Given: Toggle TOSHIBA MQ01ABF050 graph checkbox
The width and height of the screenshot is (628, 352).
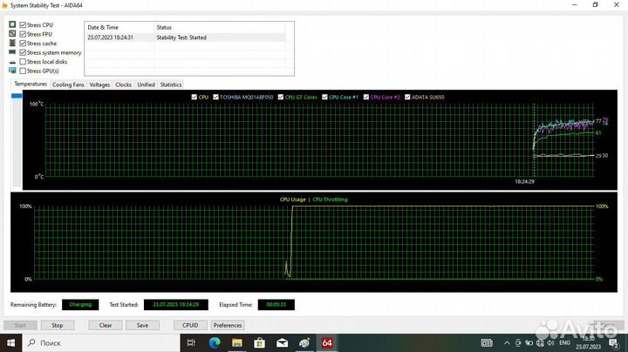Looking at the screenshot, I should 216,97.
